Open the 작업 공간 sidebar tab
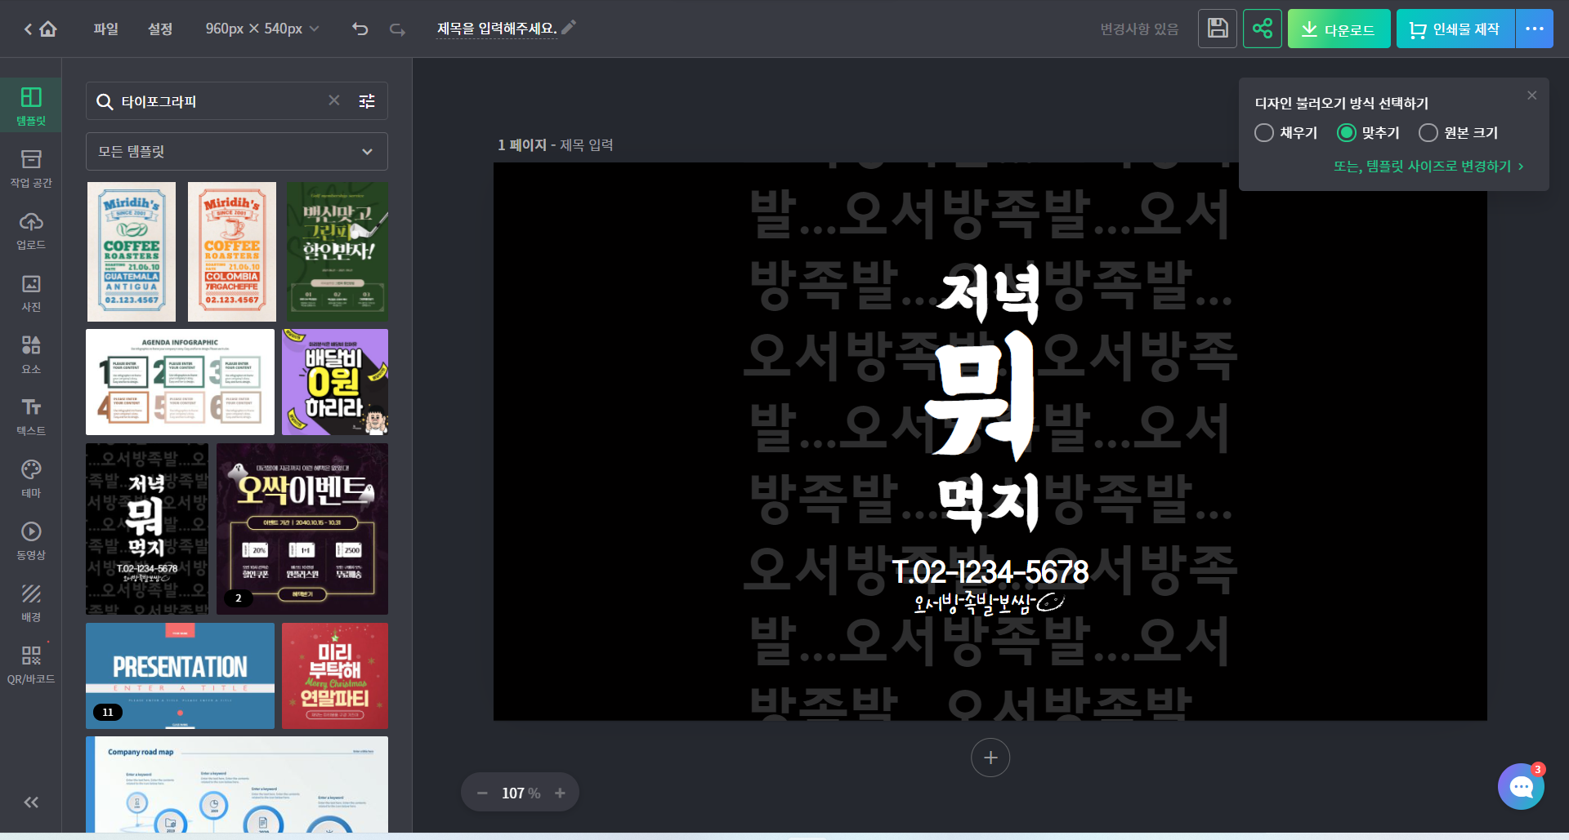This screenshot has height=840, width=1569. [31, 168]
